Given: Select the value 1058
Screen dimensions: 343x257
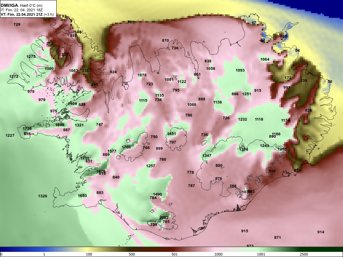Looking at the screenshot, I should pos(211,69).
